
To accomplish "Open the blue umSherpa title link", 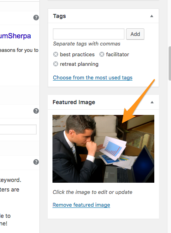I will (x=16, y=36).
